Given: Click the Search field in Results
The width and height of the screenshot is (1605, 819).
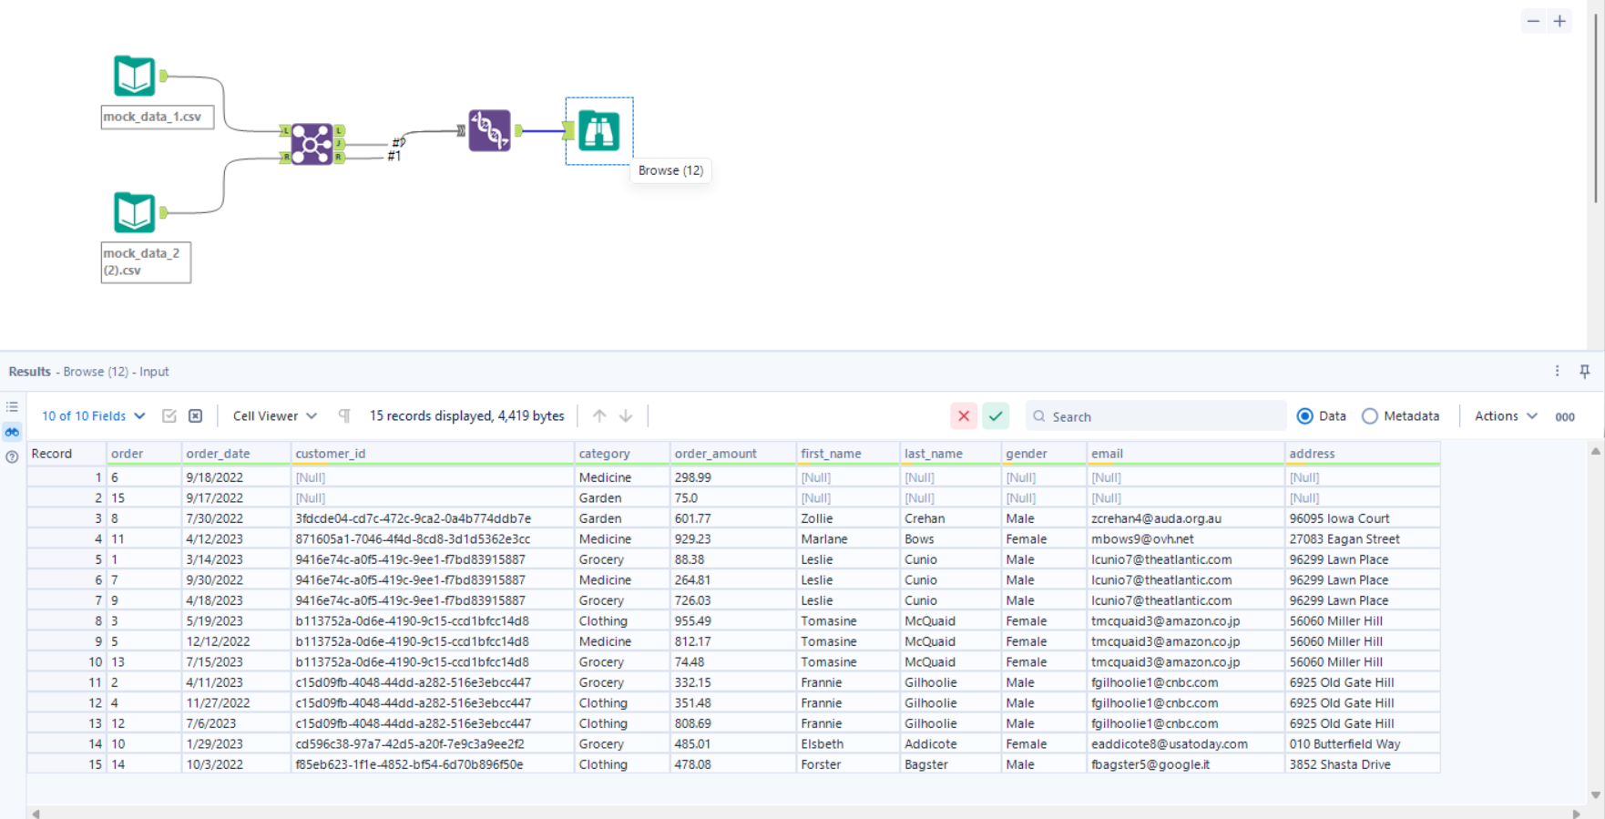Looking at the screenshot, I should [1157, 416].
